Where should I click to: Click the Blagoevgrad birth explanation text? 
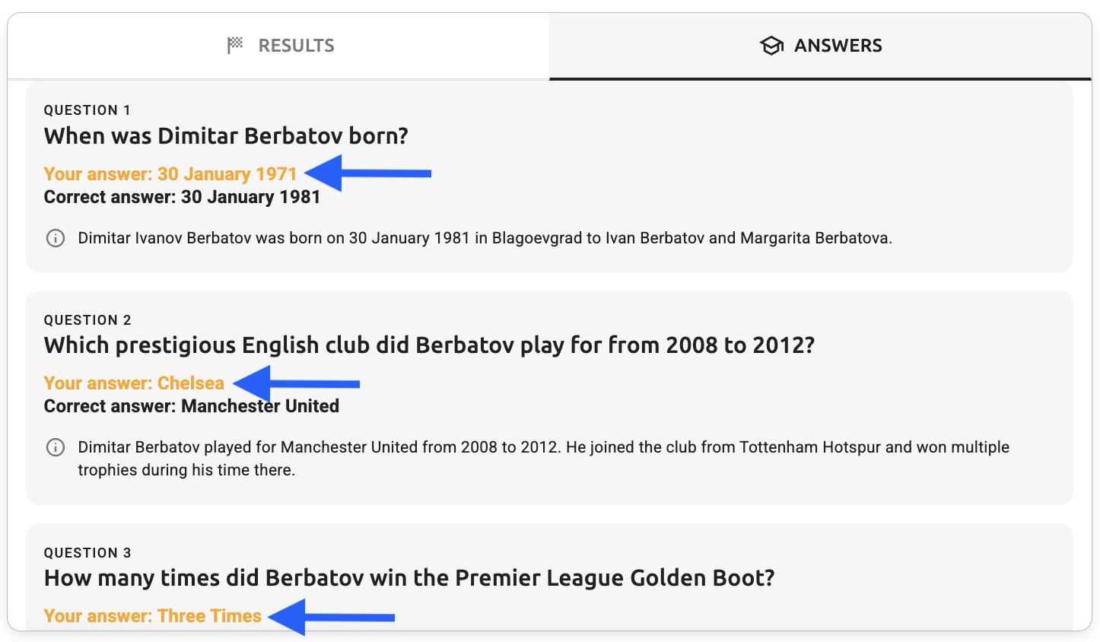(x=485, y=238)
